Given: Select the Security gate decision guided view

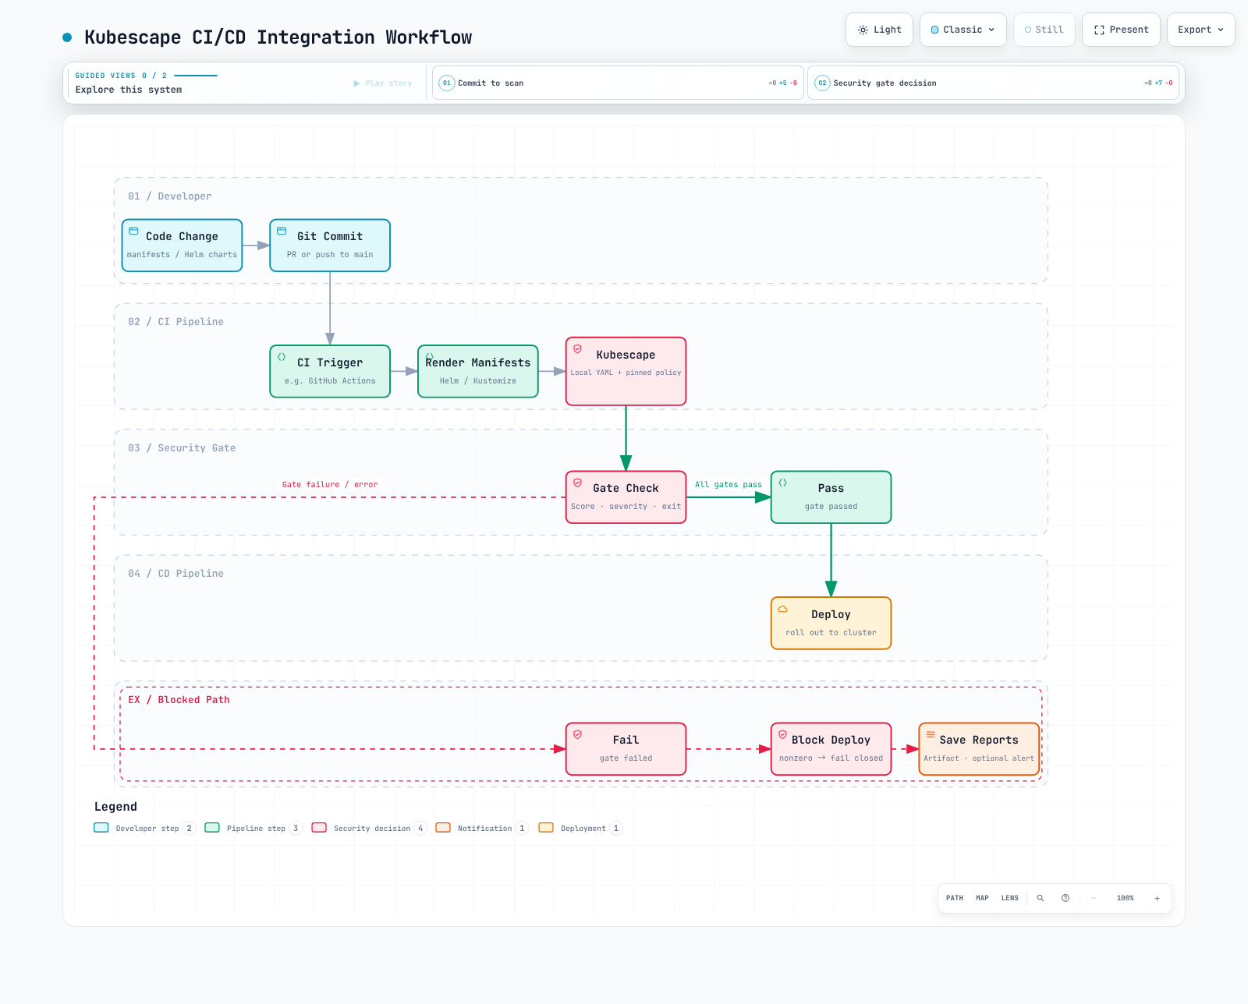Looking at the screenshot, I should click(x=993, y=83).
